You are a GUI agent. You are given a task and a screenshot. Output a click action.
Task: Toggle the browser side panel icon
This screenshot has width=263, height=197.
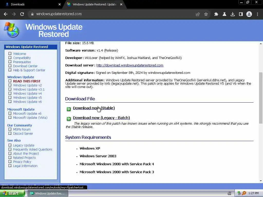coord(241,14)
